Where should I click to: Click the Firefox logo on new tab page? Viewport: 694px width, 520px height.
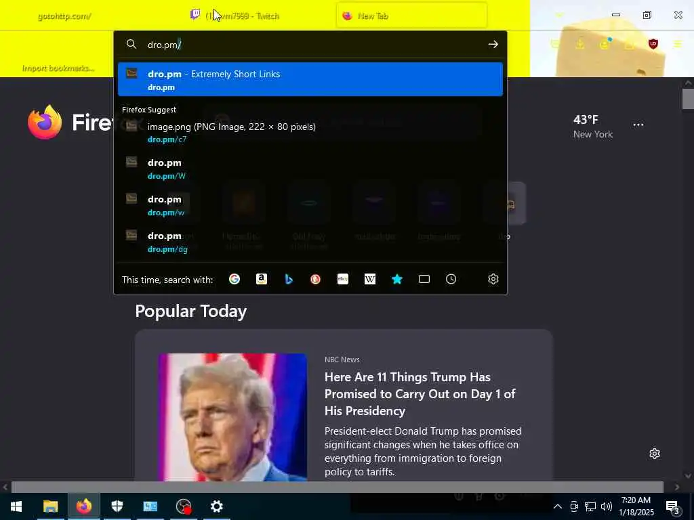pos(45,122)
